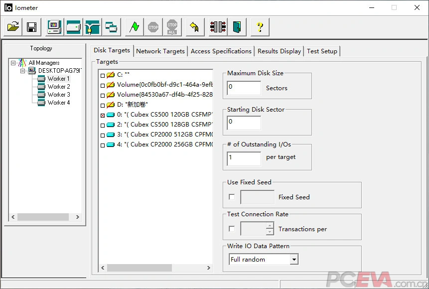
Task: Check disk 2 Cubex CS500 128GB
Action: coord(103,126)
